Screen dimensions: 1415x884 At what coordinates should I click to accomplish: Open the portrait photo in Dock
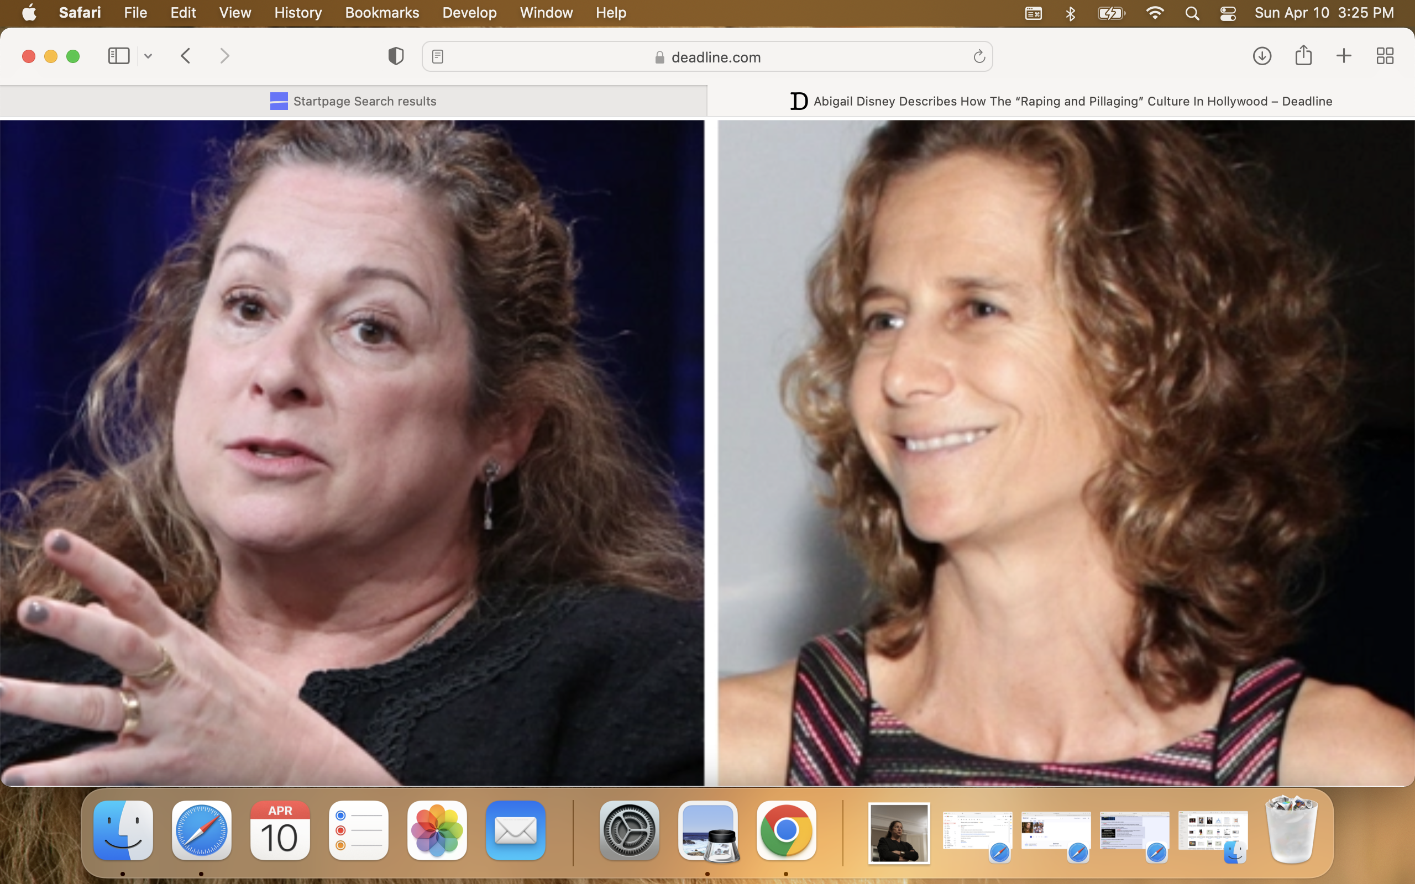(899, 833)
